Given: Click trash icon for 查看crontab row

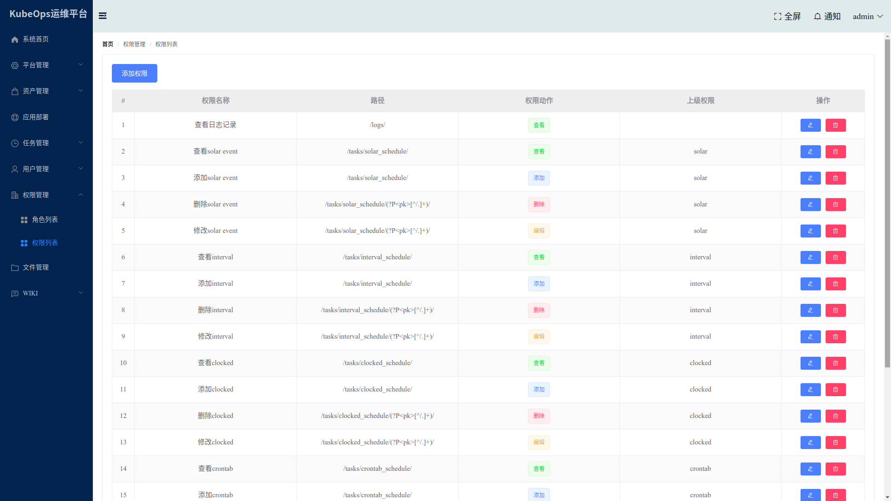Looking at the screenshot, I should pyautogui.click(x=835, y=469).
